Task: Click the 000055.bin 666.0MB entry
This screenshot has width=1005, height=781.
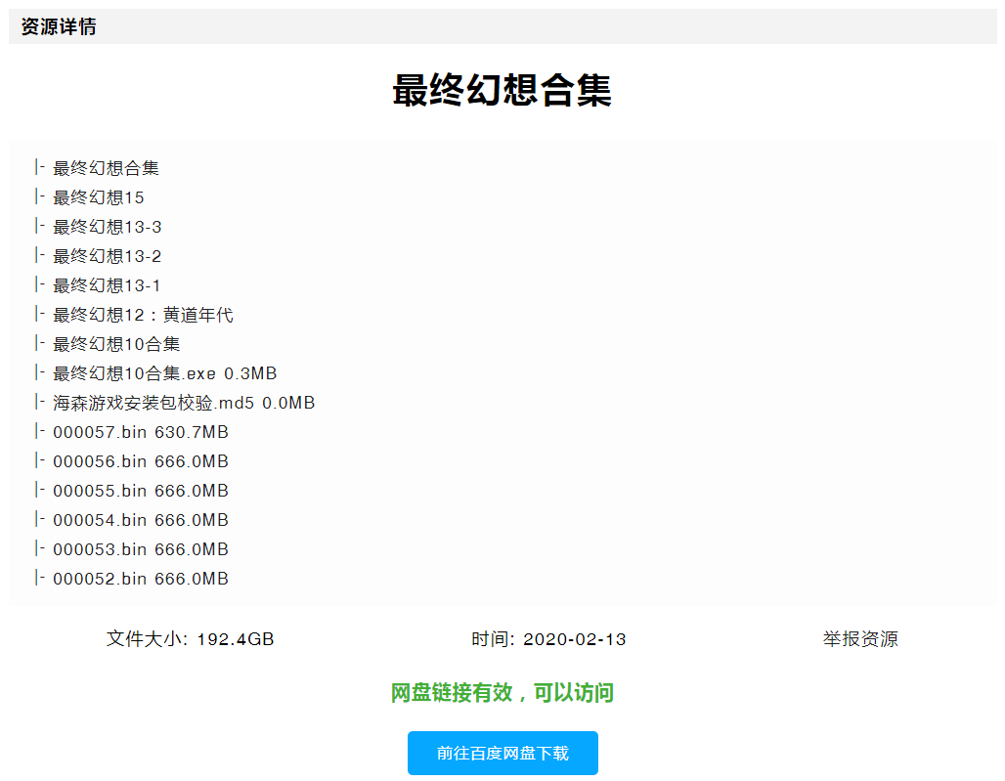Action: pyautogui.click(x=141, y=491)
